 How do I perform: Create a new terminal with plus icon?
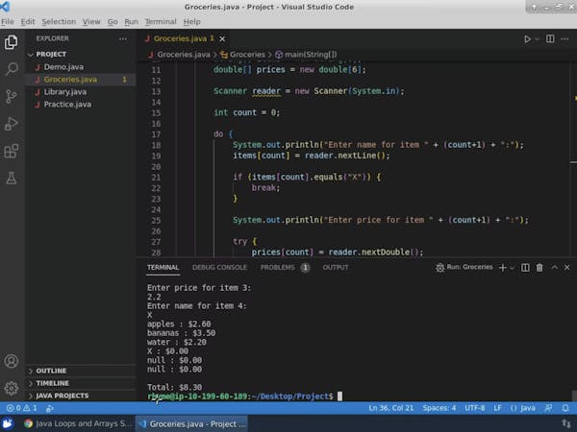point(502,268)
